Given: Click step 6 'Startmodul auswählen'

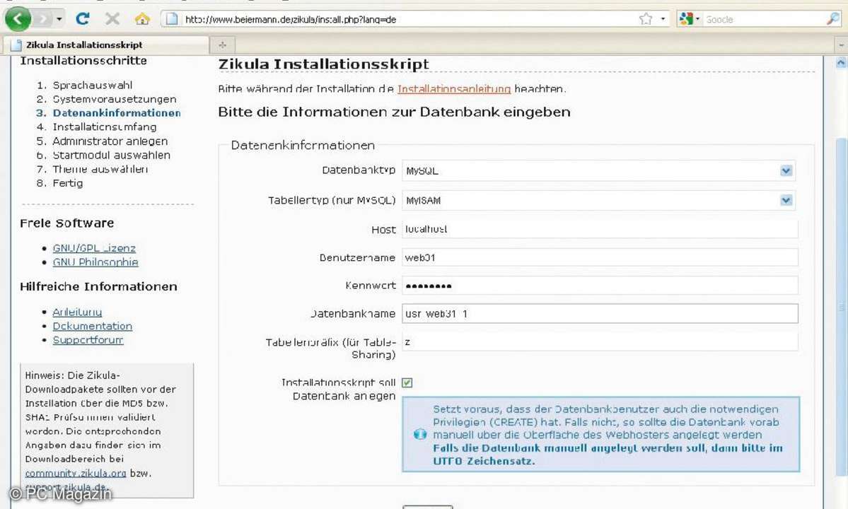Looking at the screenshot, I should click(x=111, y=155).
